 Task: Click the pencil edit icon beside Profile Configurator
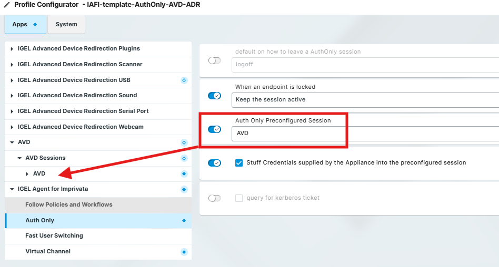[x=7, y=5]
